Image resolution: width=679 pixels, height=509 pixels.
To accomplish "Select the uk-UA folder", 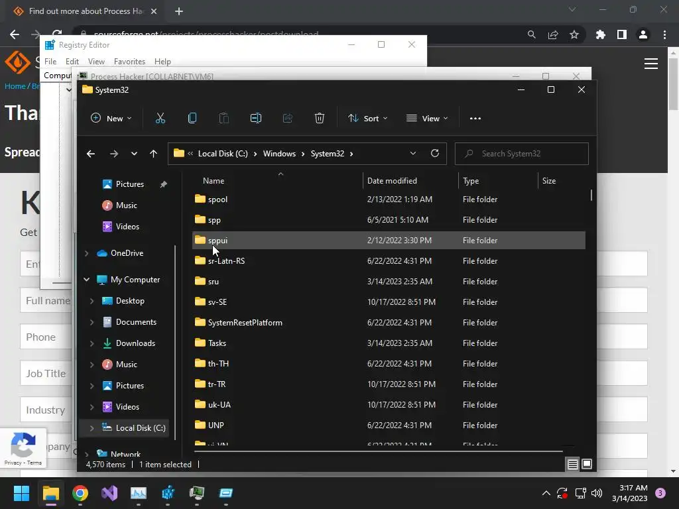I will tap(389, 405).
